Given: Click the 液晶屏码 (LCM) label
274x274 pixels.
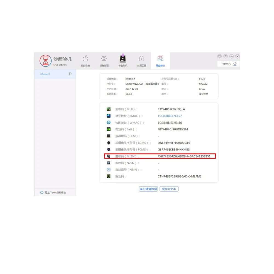Looking at the screenshot, I should pyautogui.click(x=128, y=136).
